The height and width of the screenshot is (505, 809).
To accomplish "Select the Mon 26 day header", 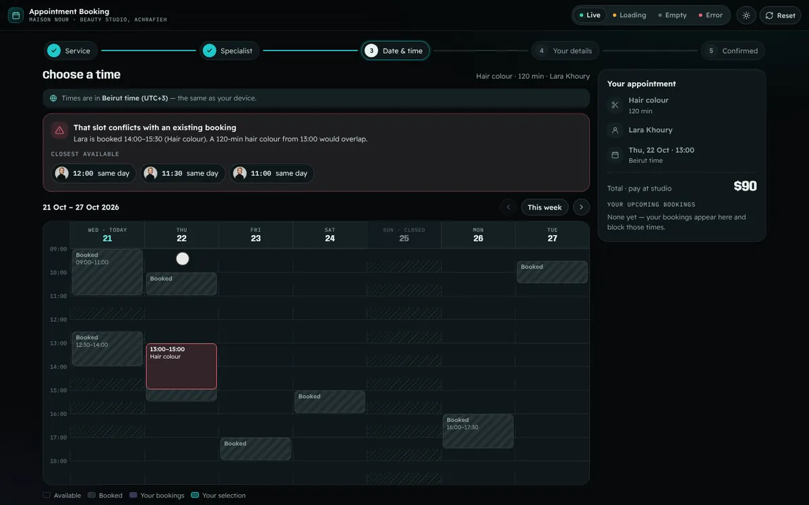I will [478, 234].
